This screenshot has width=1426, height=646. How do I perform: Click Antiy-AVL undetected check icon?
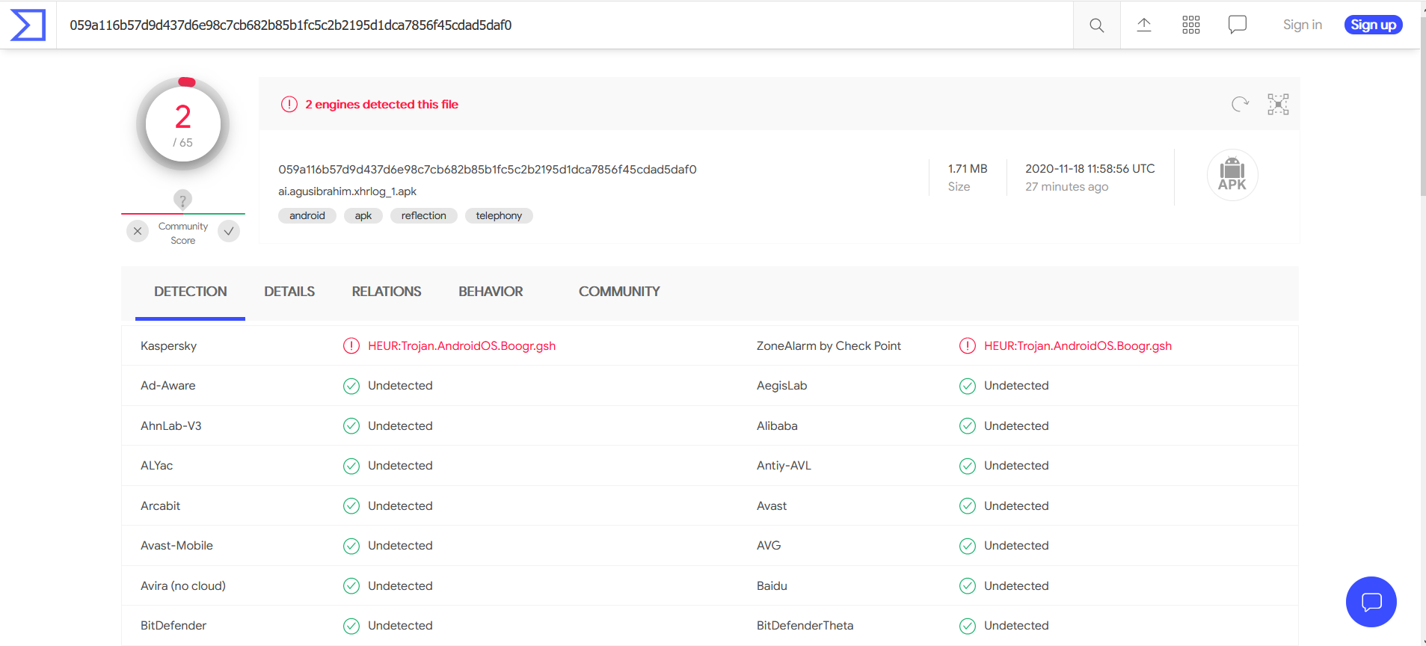click(x=968, y=466)
